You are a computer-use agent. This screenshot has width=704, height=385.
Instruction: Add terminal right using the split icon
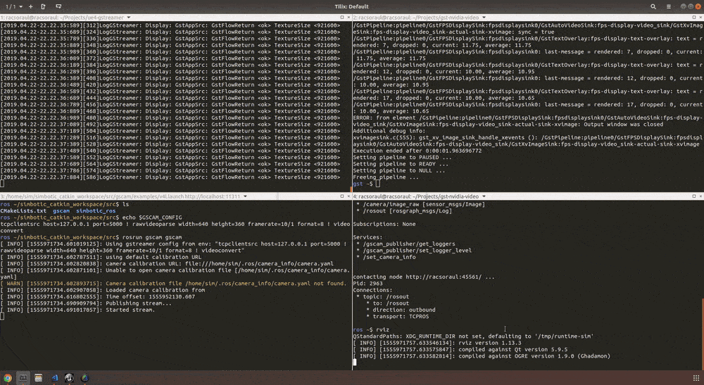[43, 6]
